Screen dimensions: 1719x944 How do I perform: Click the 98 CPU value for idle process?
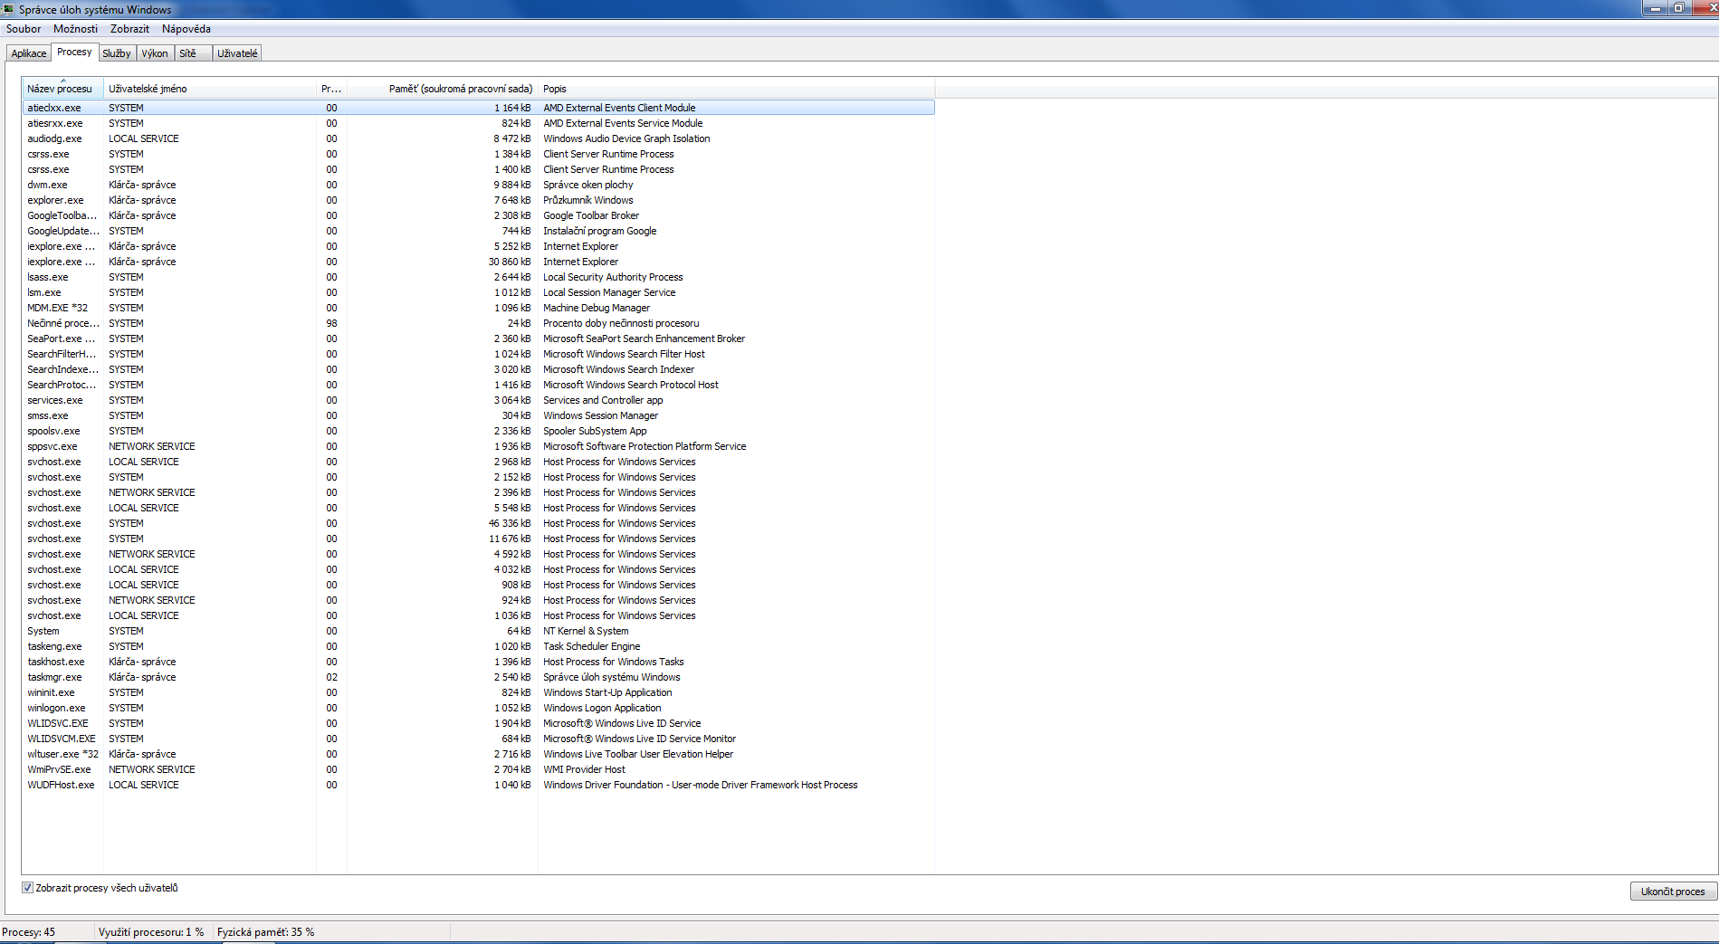[331, 323]
